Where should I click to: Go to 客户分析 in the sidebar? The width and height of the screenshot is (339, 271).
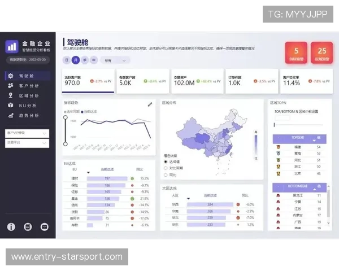[x=28, y=86]
